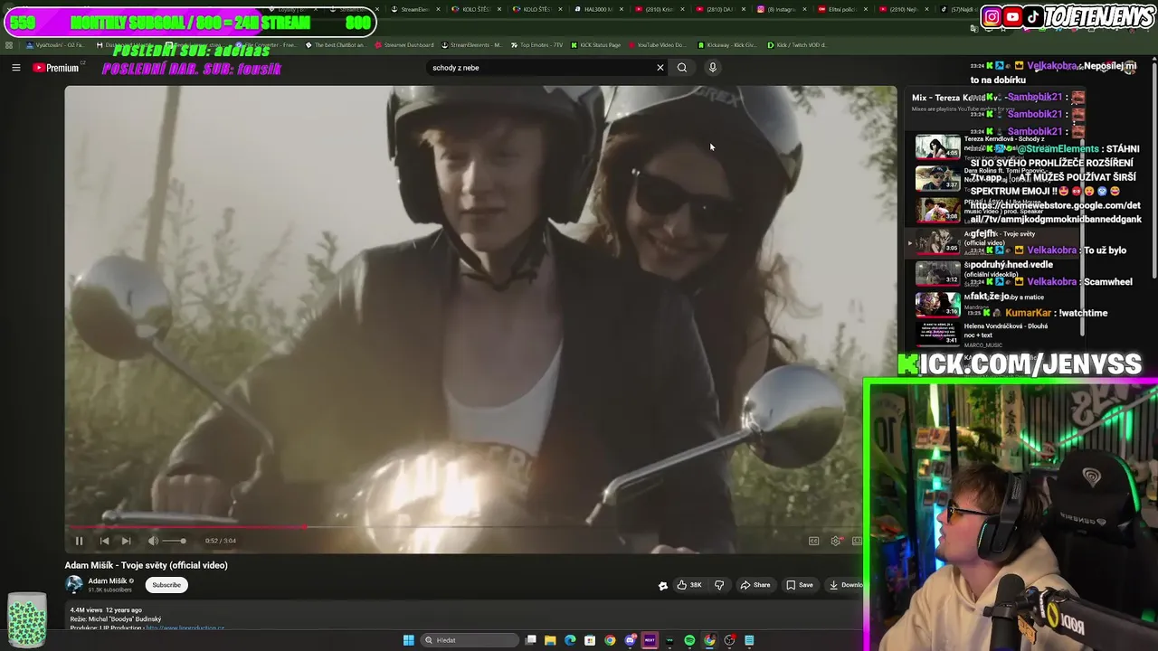Open Task View on the taskbar
The image size is (1158, 651).
click(531, 640)
